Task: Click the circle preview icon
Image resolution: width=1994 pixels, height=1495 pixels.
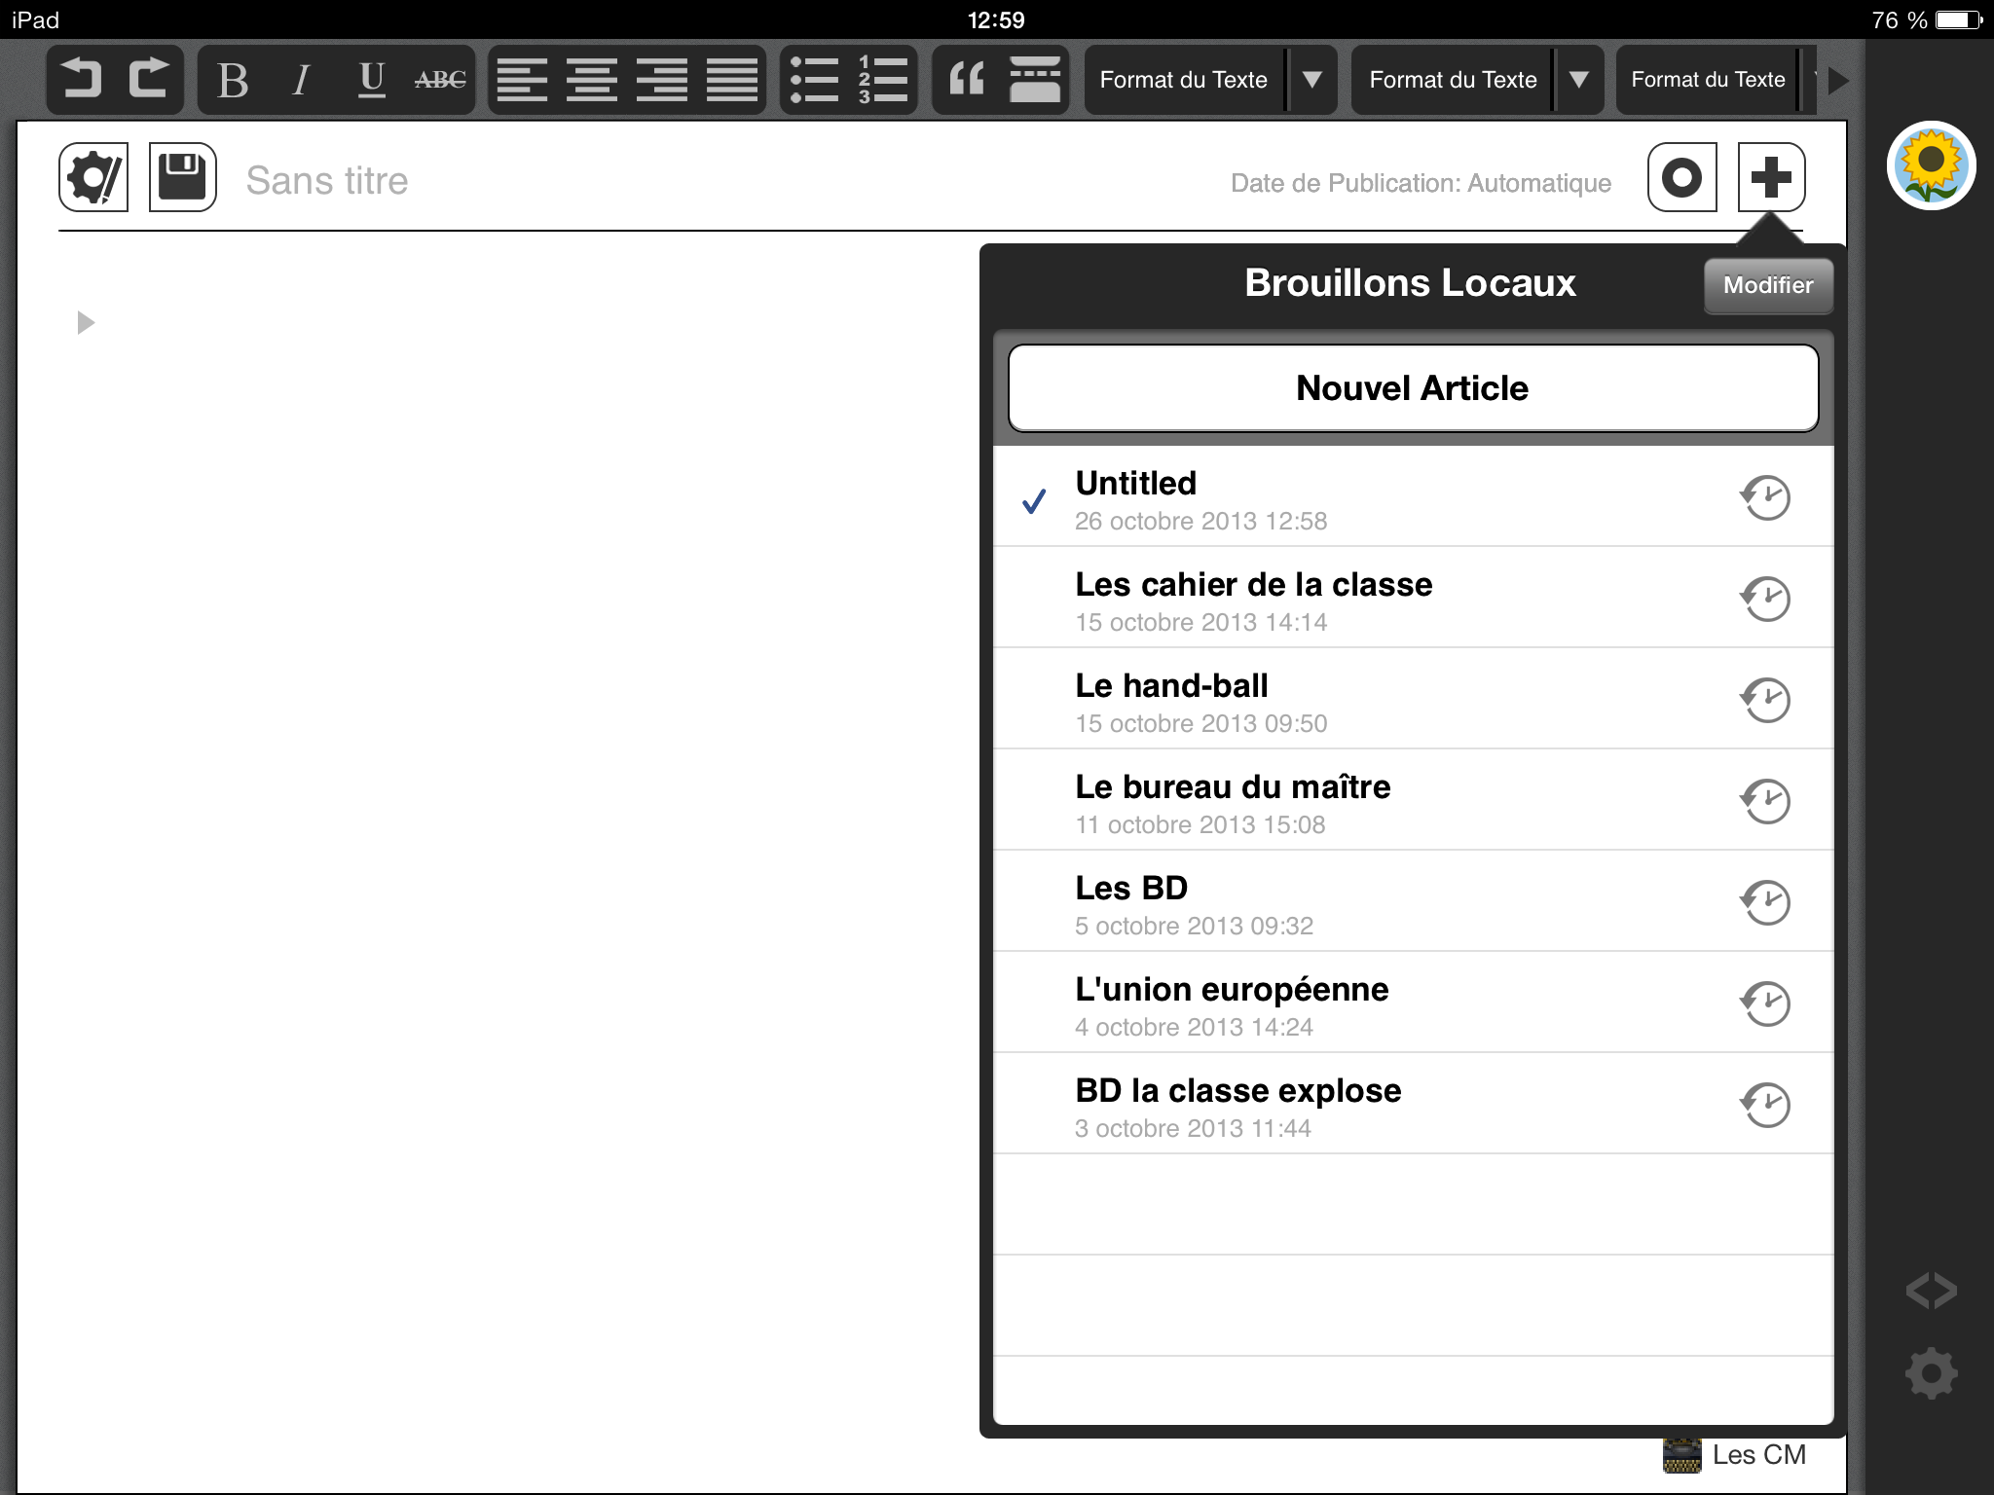Action: [1681, 177]
